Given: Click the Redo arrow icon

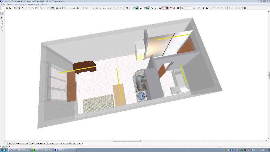Looking at the screenshot, I should coord(44,8).
